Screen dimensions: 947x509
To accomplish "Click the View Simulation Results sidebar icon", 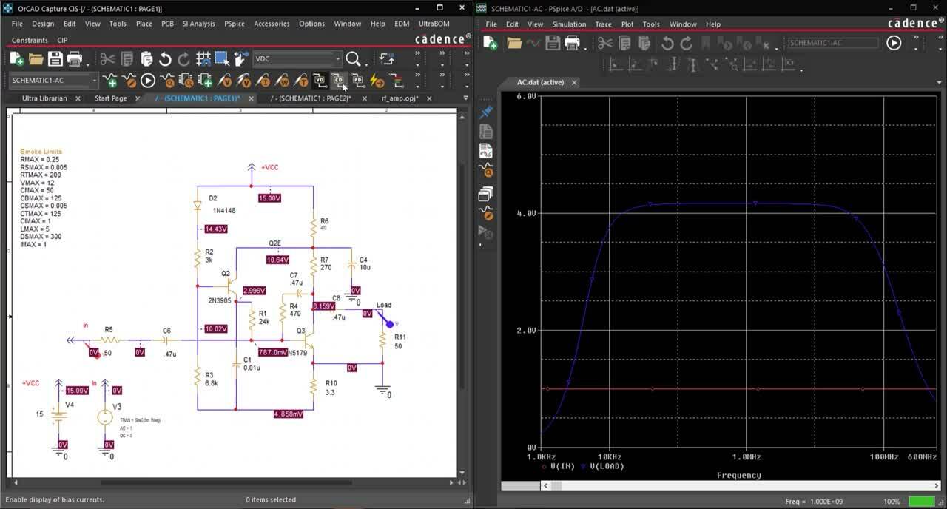I will pyautogui.click(x=486, y=169).
